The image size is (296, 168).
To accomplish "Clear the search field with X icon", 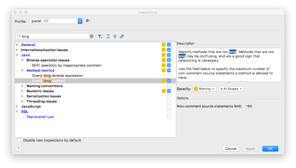I will tap(92, 36).
